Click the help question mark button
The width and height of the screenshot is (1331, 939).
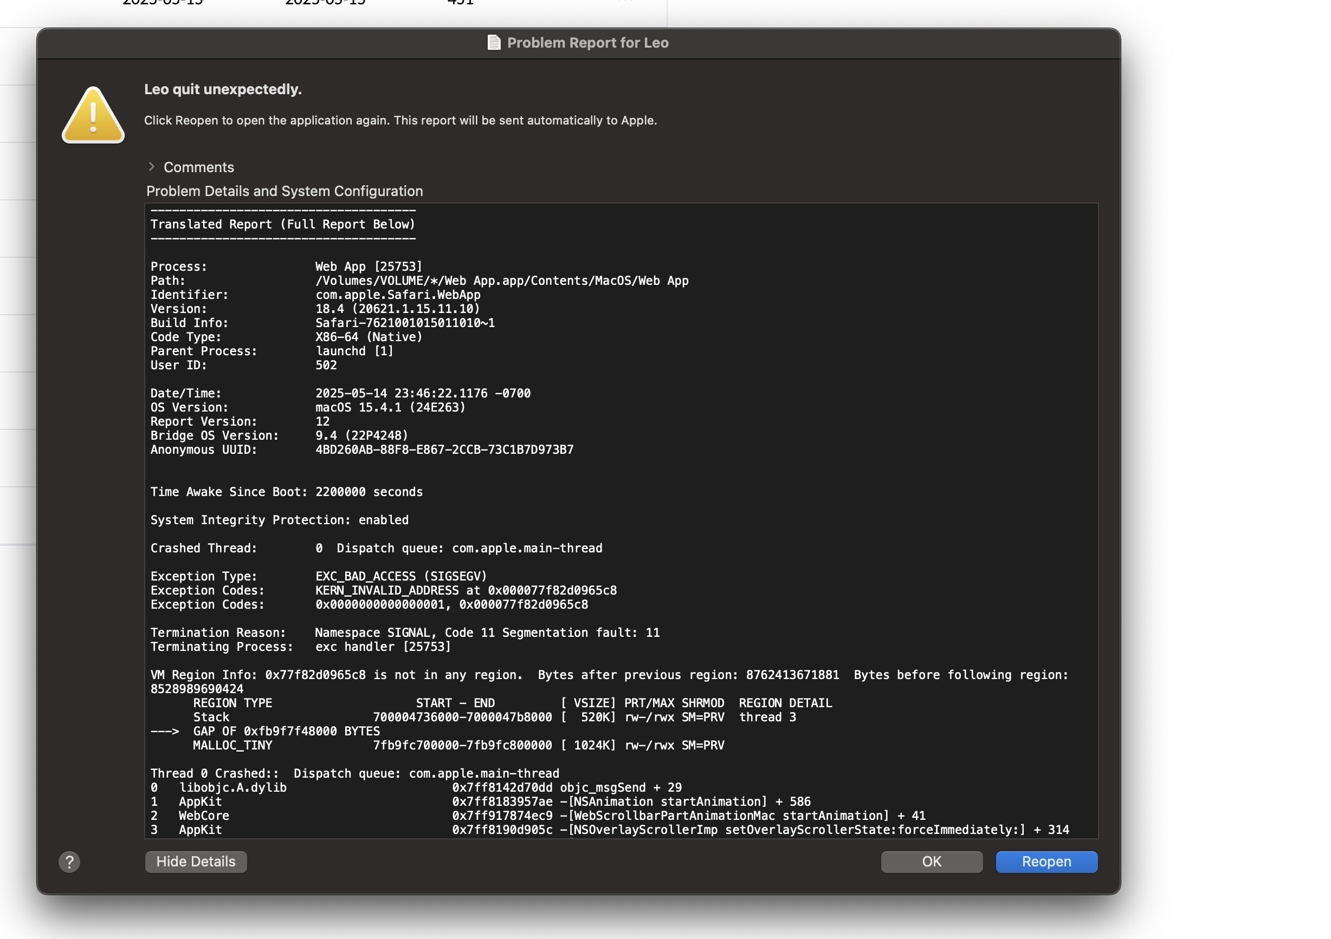tap(69, 862)
